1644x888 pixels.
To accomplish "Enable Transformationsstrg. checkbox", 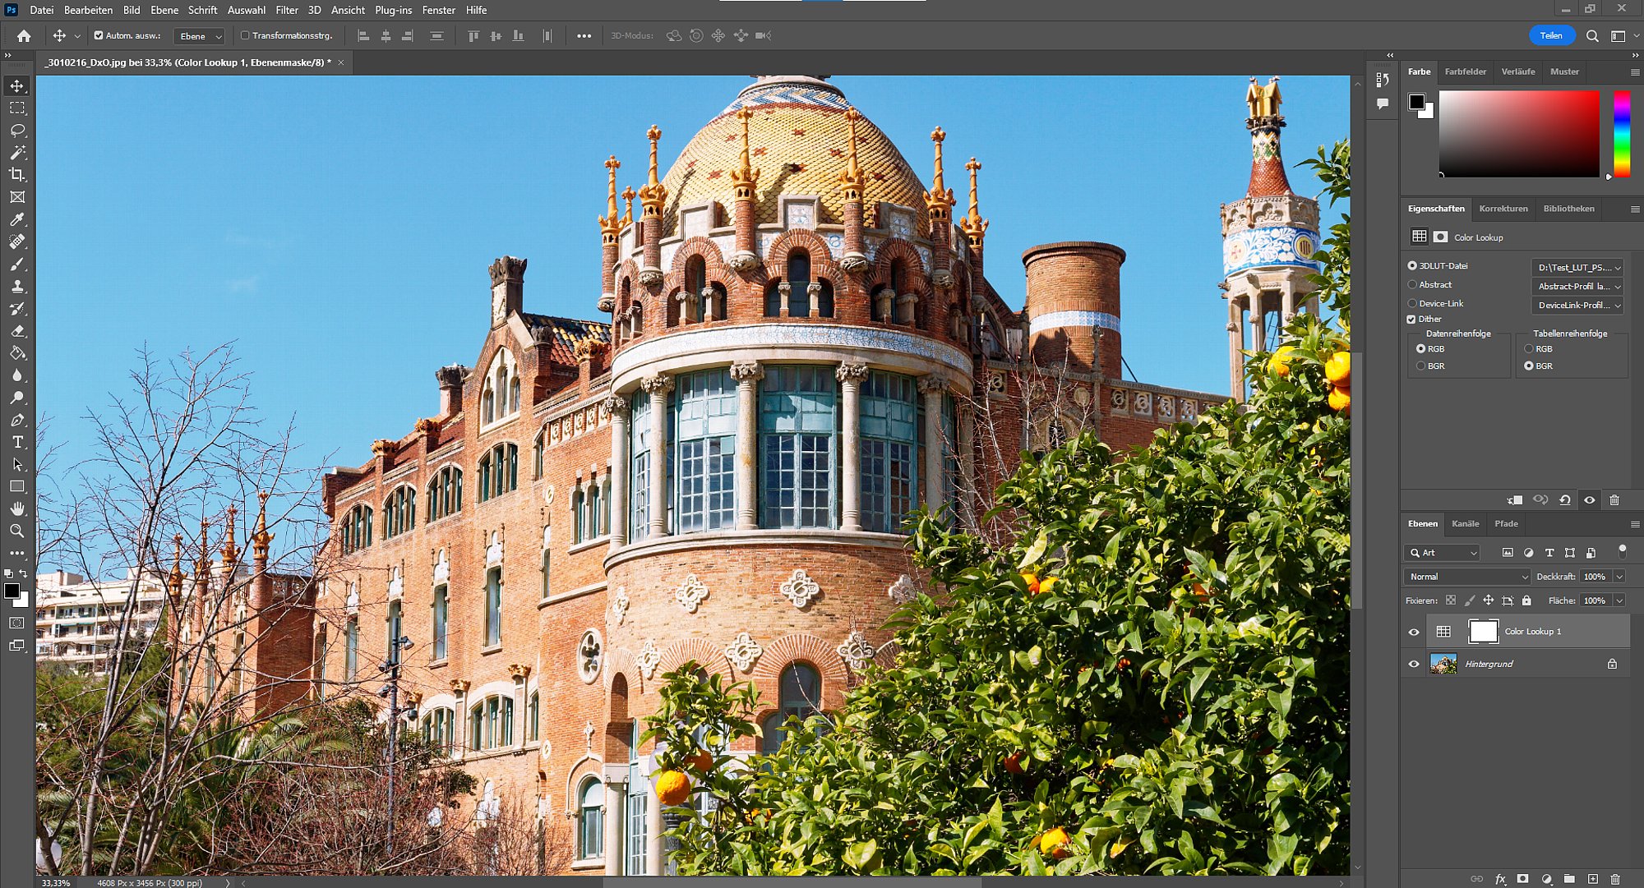I will click(245, 35).
